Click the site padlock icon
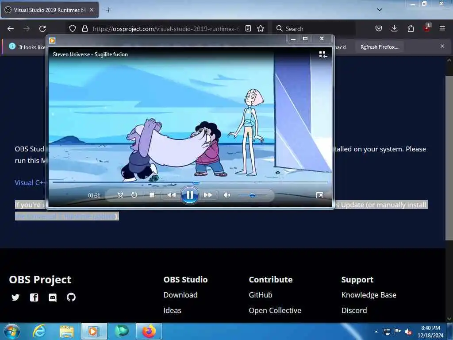 coord(84,28)
